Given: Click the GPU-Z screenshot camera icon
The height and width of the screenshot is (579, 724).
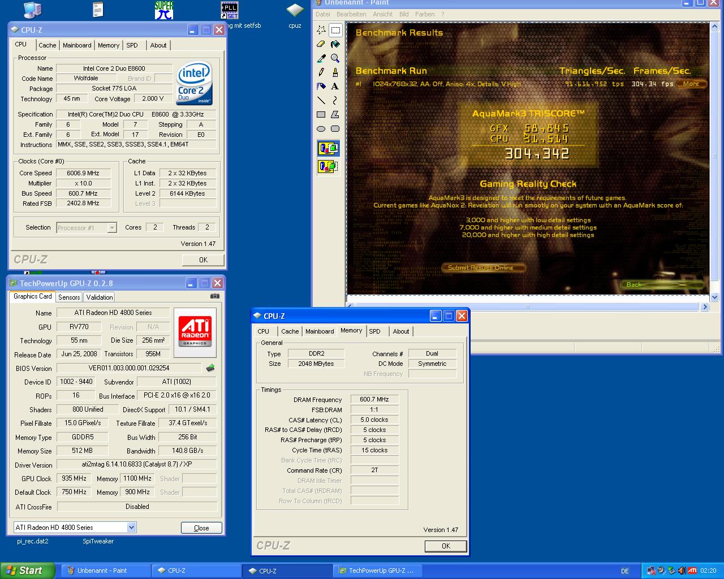Looking at the screenshot, I should 215,296.
